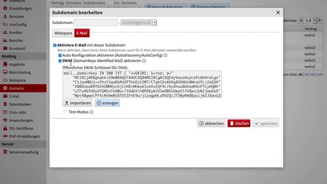Close the Subdomain bearbeiten dialog

(278, 12)
